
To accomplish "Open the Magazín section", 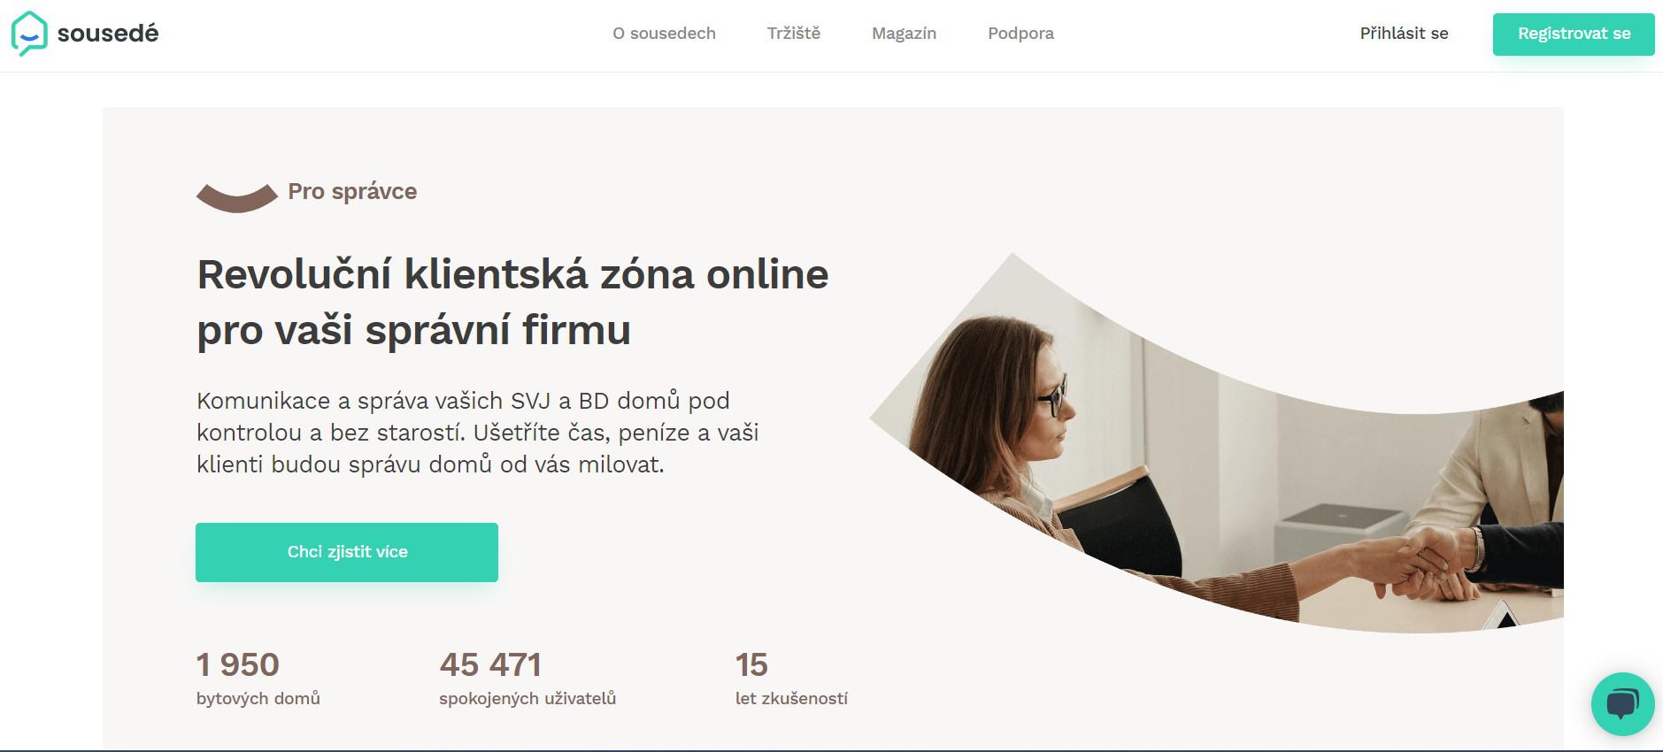I will pyautogui.click(x=904, y=34).
